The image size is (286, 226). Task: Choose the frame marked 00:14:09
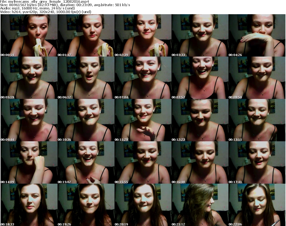pyautogui.click(x=29, y=162)
